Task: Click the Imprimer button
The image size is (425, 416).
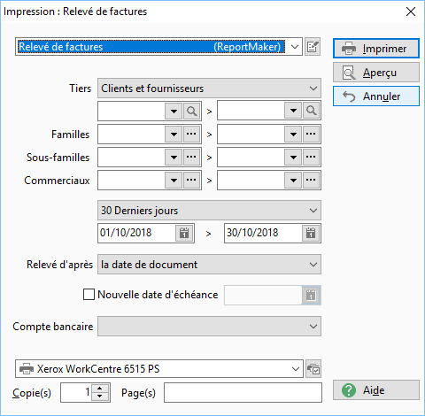Action: pyautogui.click(x=376, y=49)
